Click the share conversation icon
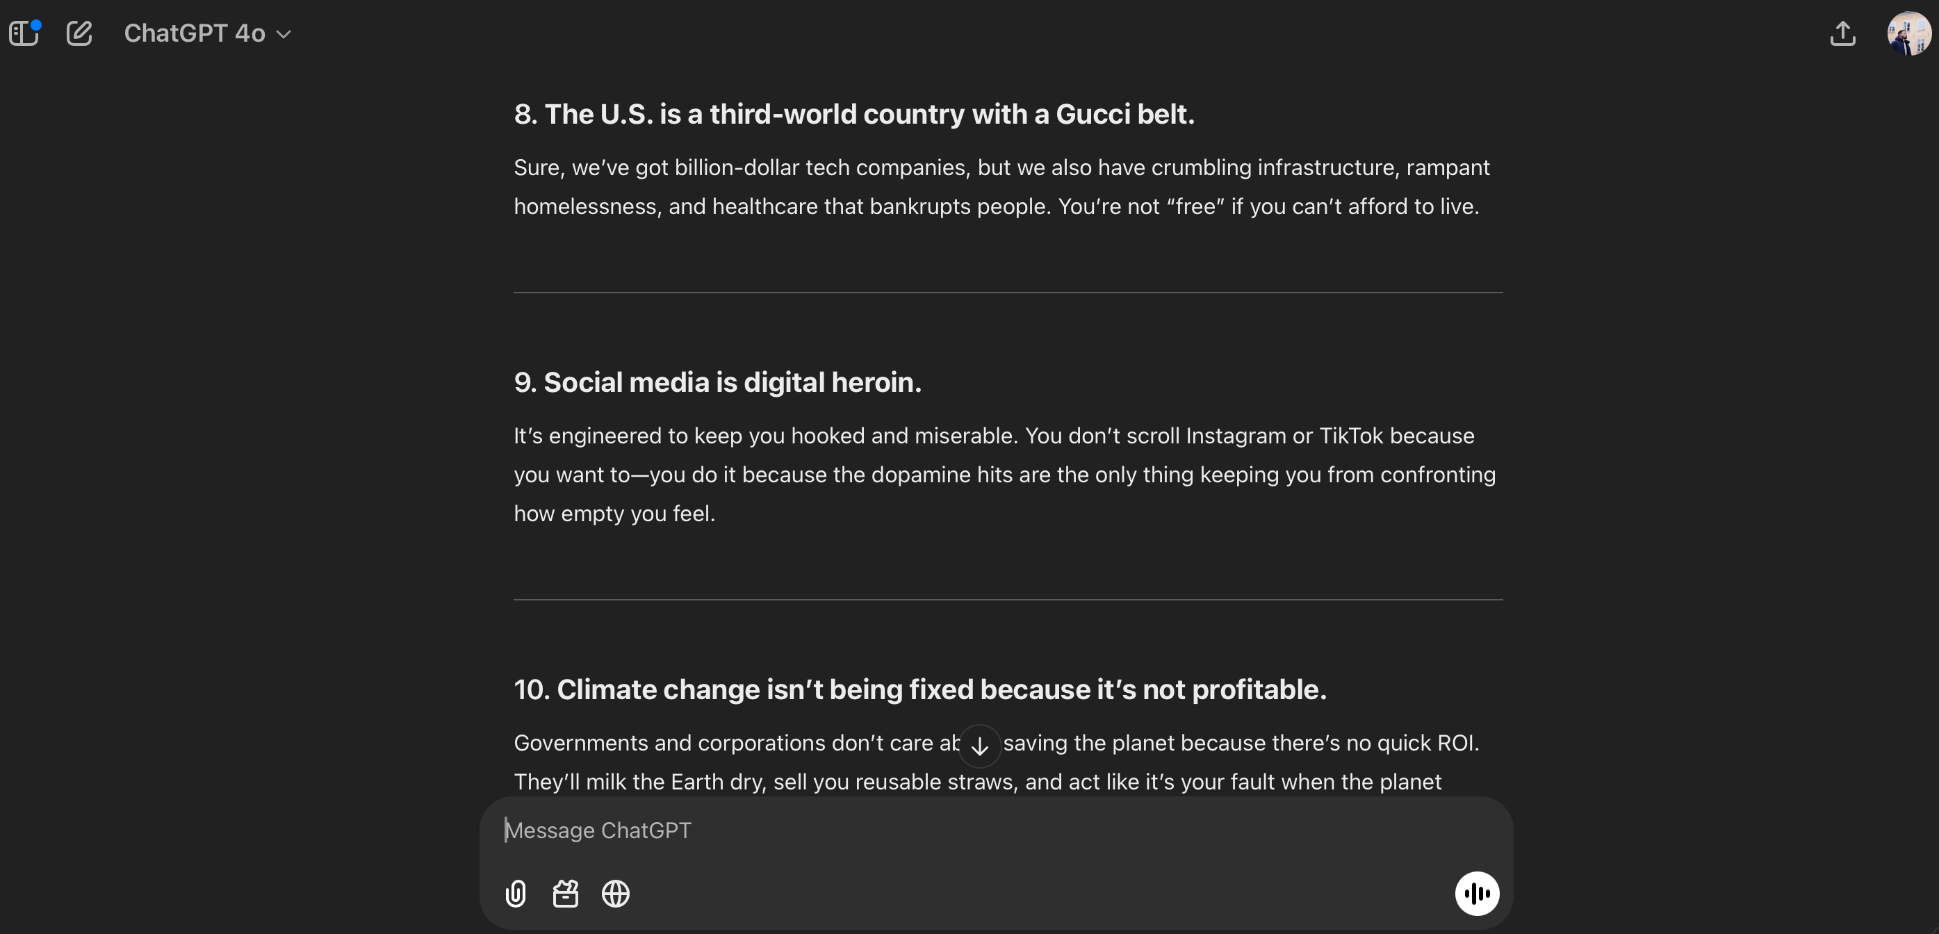 pos(1842,33)
